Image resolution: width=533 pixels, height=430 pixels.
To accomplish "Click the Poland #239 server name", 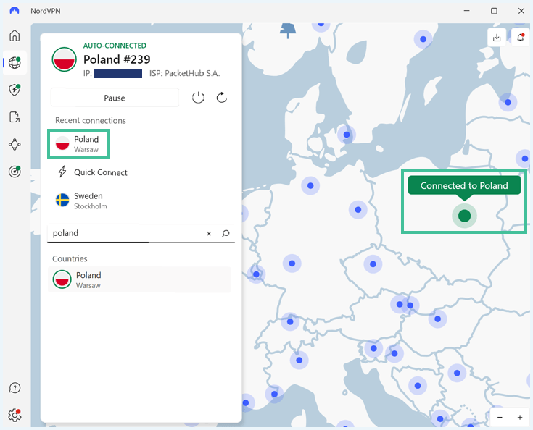I will click(x=117, y=59).
